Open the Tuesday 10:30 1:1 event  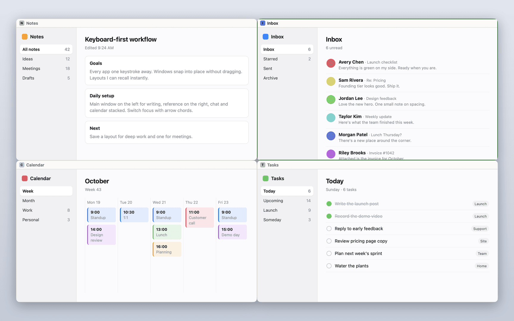coord(134,215)
